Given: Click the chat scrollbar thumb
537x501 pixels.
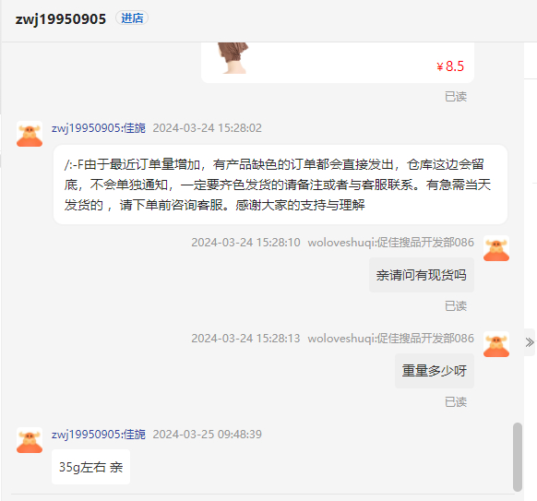Looking at the screenshot, I should [518, 457].
